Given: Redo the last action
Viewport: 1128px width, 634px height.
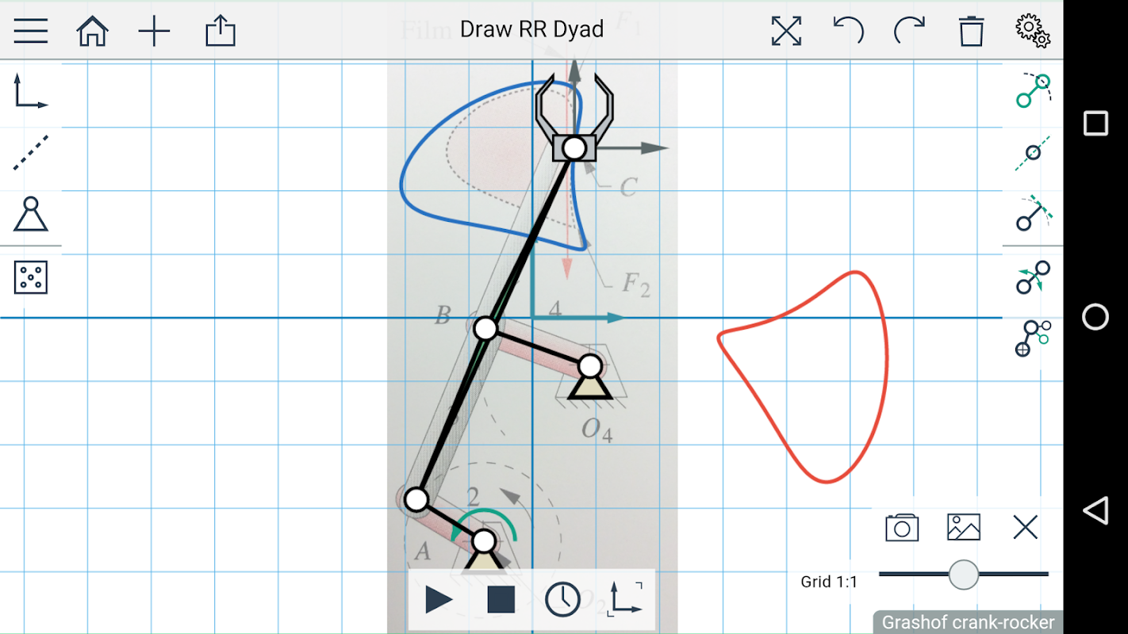Looking at the screenshot, I should coord(909,31).
